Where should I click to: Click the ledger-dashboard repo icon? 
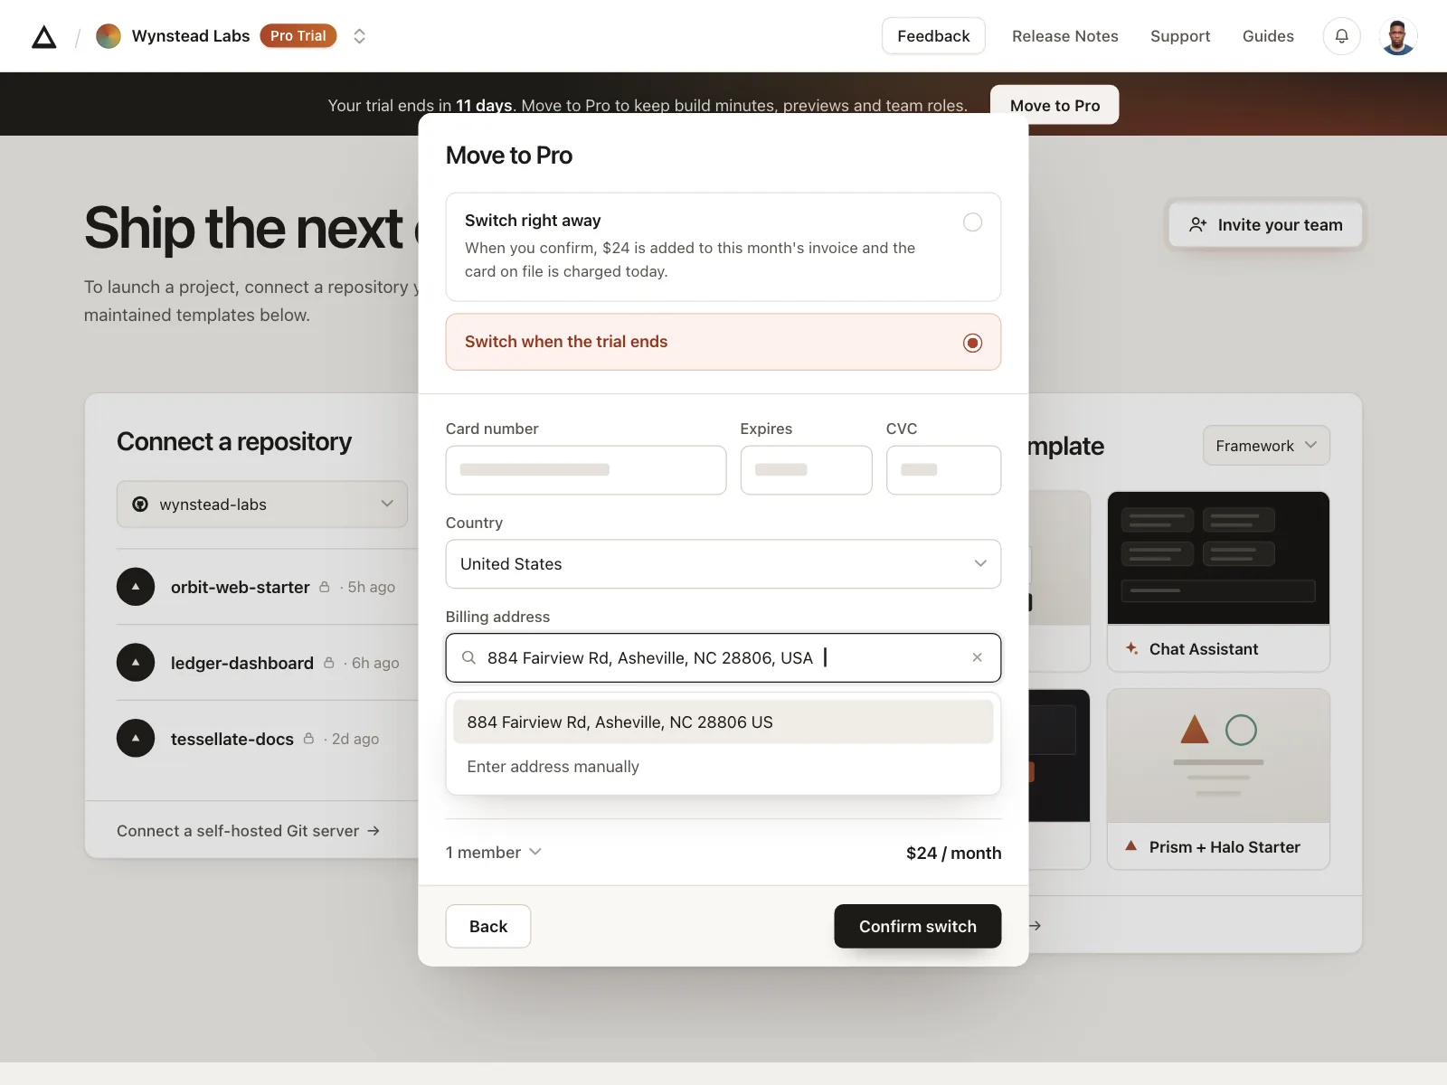pos(136,663)
